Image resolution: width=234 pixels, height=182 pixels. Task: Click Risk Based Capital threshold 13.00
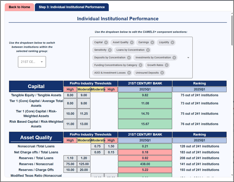click(84, 124)
